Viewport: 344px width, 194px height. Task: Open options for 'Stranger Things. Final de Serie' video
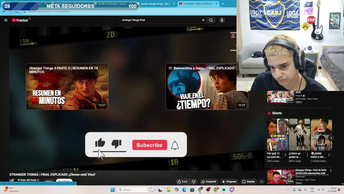[331, 171]
